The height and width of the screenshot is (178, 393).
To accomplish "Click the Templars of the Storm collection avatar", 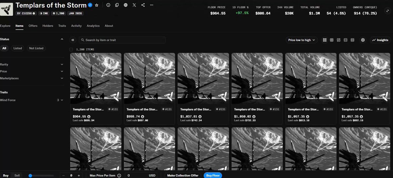I will click(x=7, y=9).
